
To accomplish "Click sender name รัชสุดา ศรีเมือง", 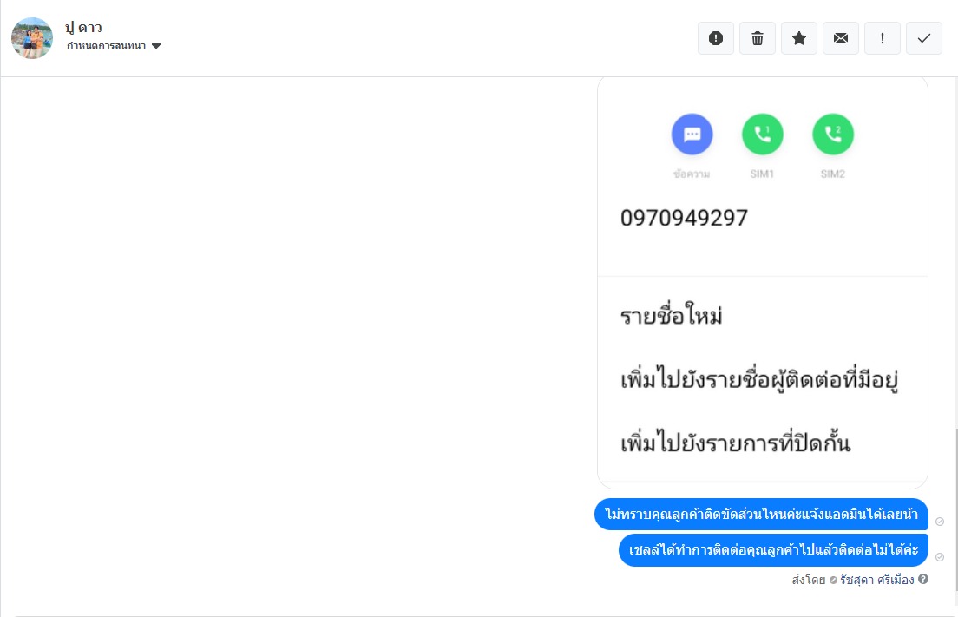I will click(876, 579).
